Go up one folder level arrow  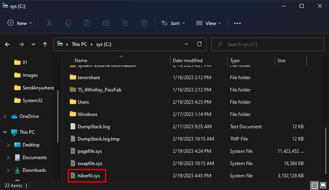click(45, 44)
